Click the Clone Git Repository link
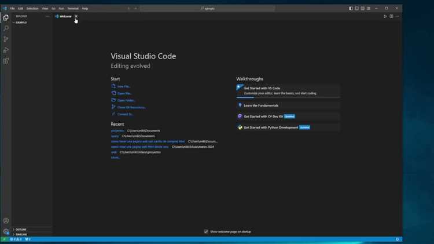Viewport: 434px width, 244px height. click(x=131, y=107)
